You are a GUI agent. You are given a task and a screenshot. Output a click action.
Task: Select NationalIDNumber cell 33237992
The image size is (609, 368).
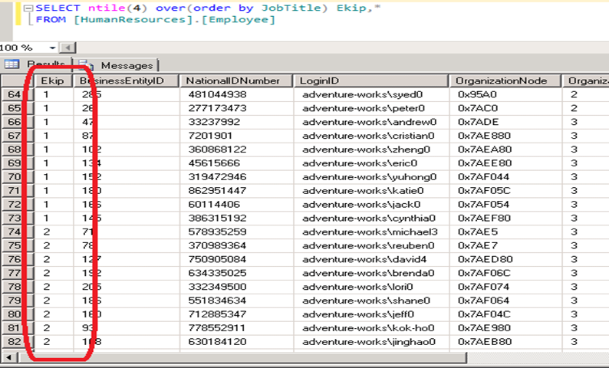click(236, 122)
